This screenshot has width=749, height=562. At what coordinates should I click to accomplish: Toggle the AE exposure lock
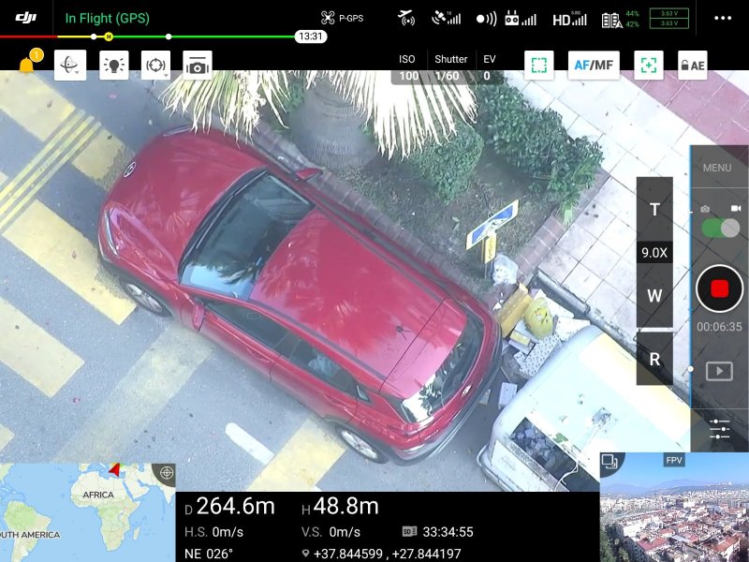(x=693, y=66)
